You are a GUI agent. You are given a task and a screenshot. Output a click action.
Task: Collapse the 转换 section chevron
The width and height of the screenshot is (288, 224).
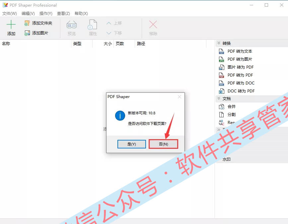(219, 43)
